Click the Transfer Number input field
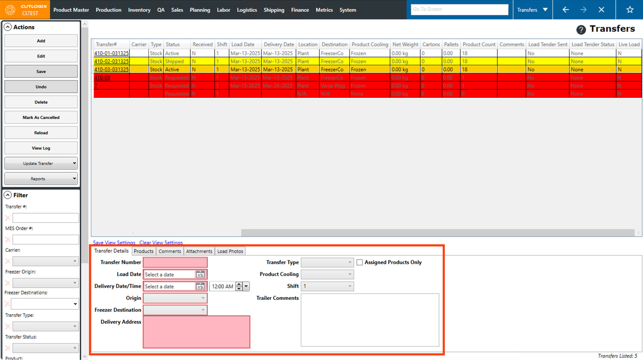 point(175,262)
